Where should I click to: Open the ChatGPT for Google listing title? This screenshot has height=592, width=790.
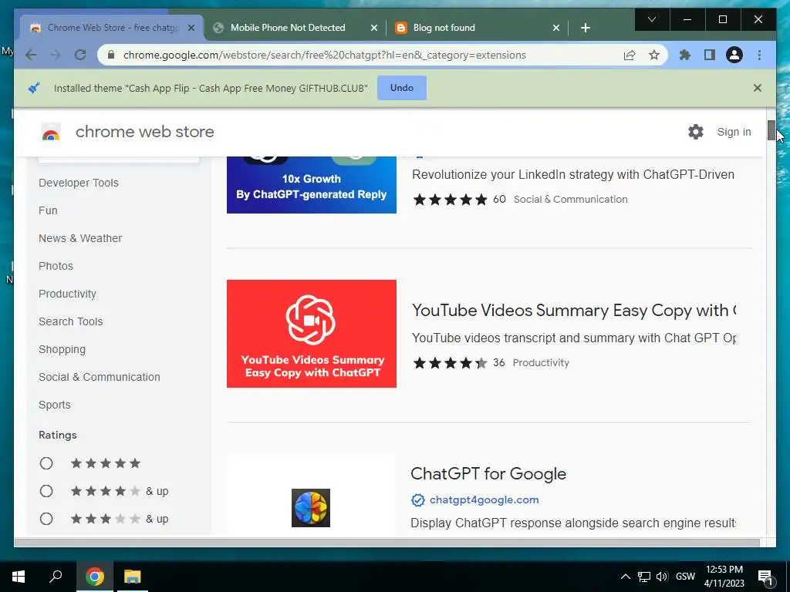tap(488, 474)
